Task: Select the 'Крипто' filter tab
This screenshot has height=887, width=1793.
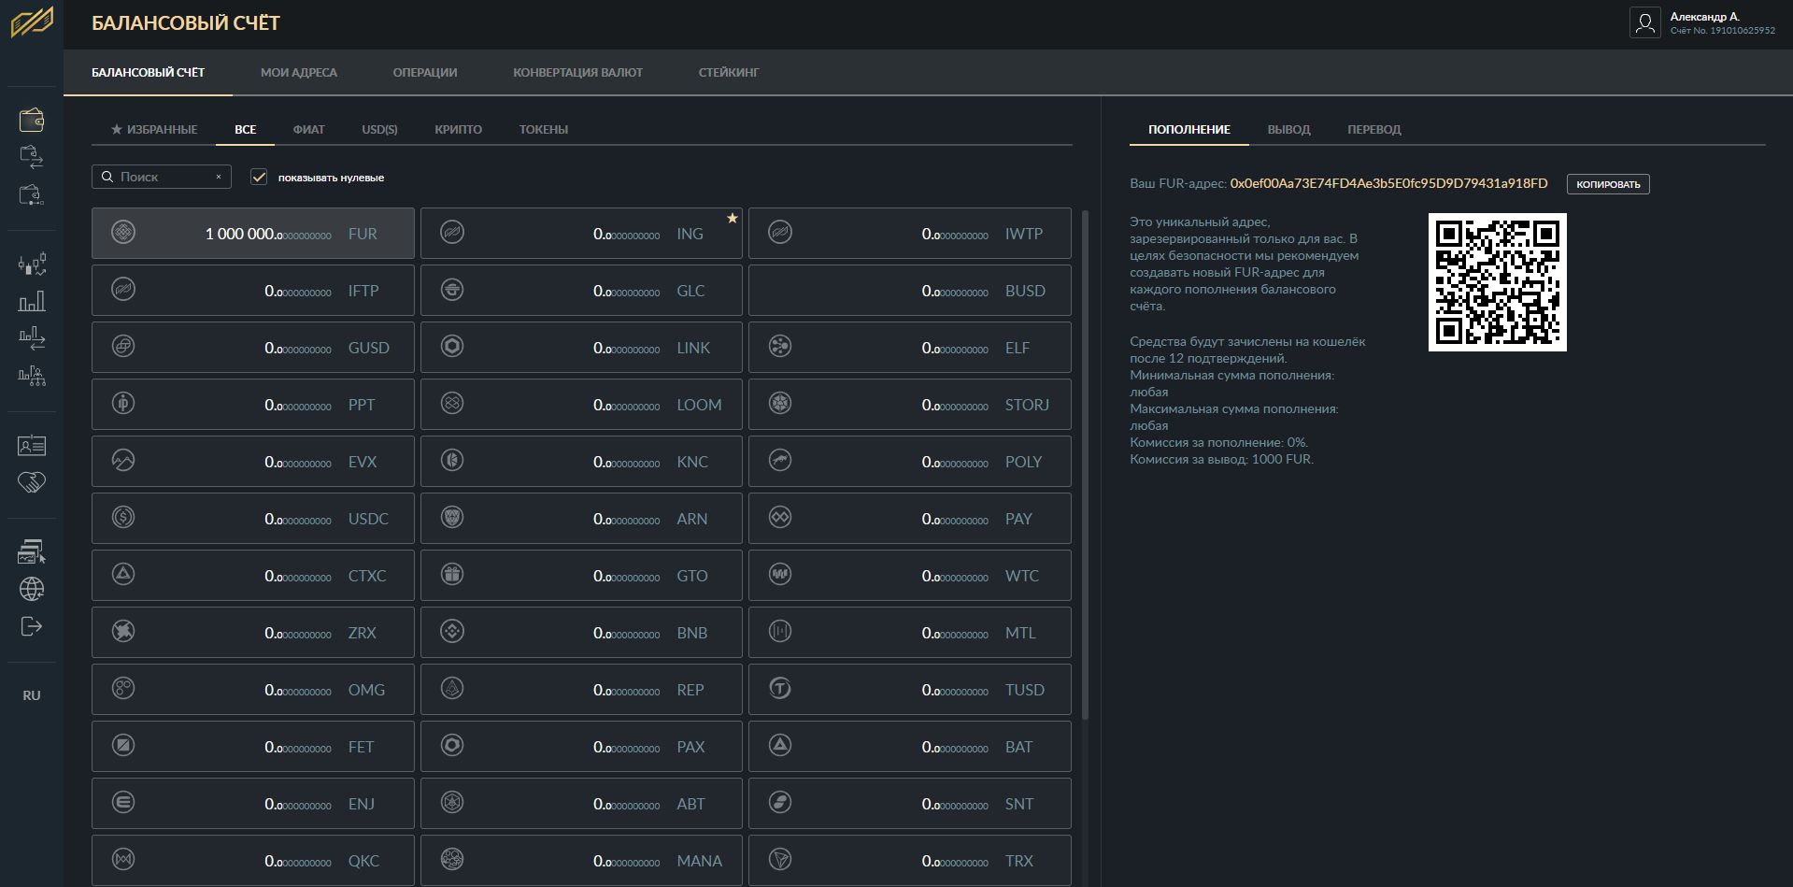Action: tap(458, 130)
